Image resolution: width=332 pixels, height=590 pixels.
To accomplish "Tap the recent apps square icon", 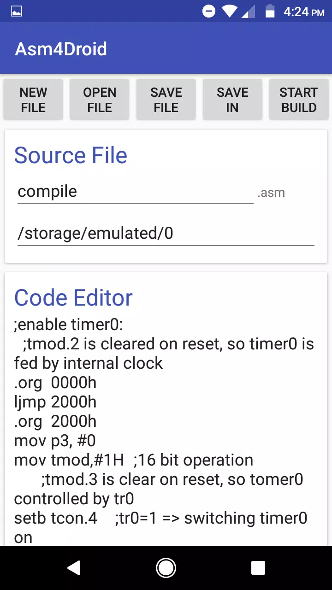I will [x=258, y=568].
